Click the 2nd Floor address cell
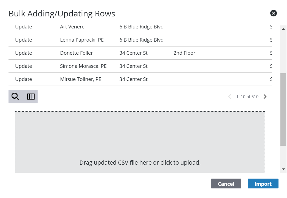Screen dimensions: 287x198 point(184,53)
